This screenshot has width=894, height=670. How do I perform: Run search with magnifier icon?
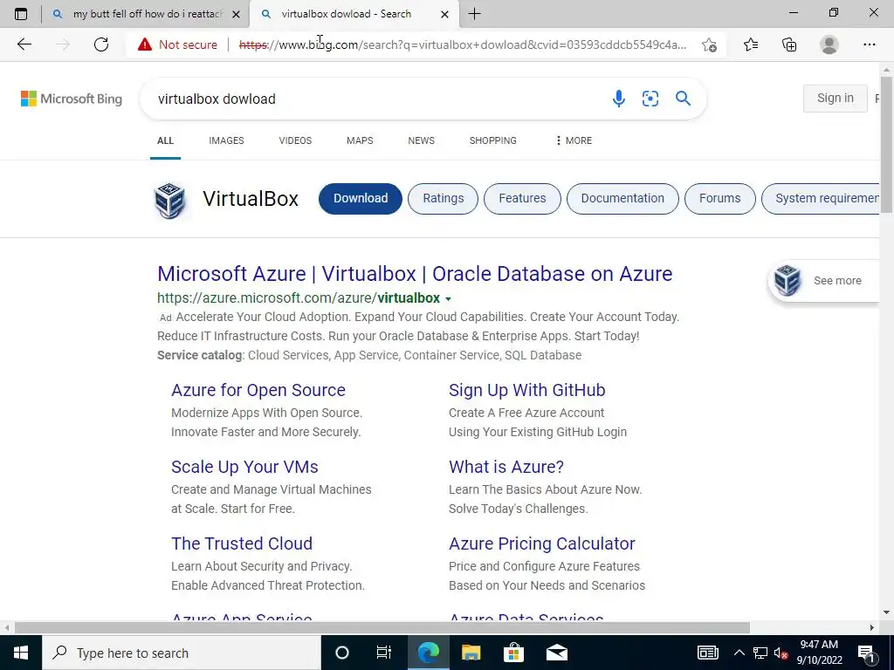point(683,99)
